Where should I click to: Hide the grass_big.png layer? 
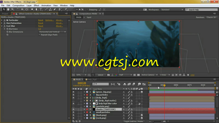click(x=73, y=92)
